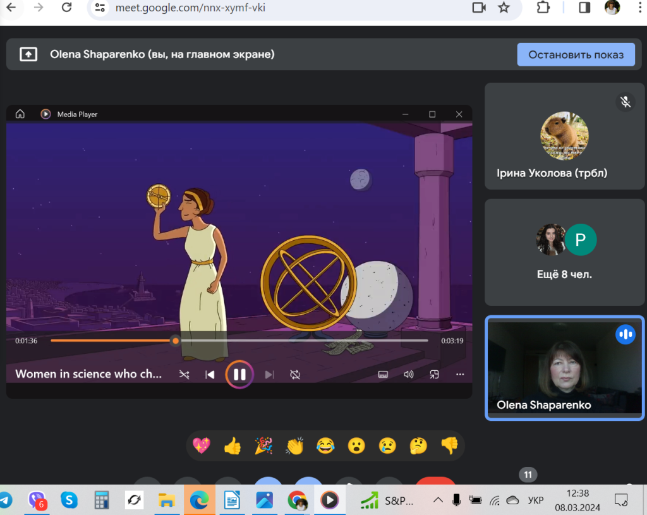Select Ірина Уколова's capybara avatar
Screen dimensions: 647x515
(x=564, y=136)
